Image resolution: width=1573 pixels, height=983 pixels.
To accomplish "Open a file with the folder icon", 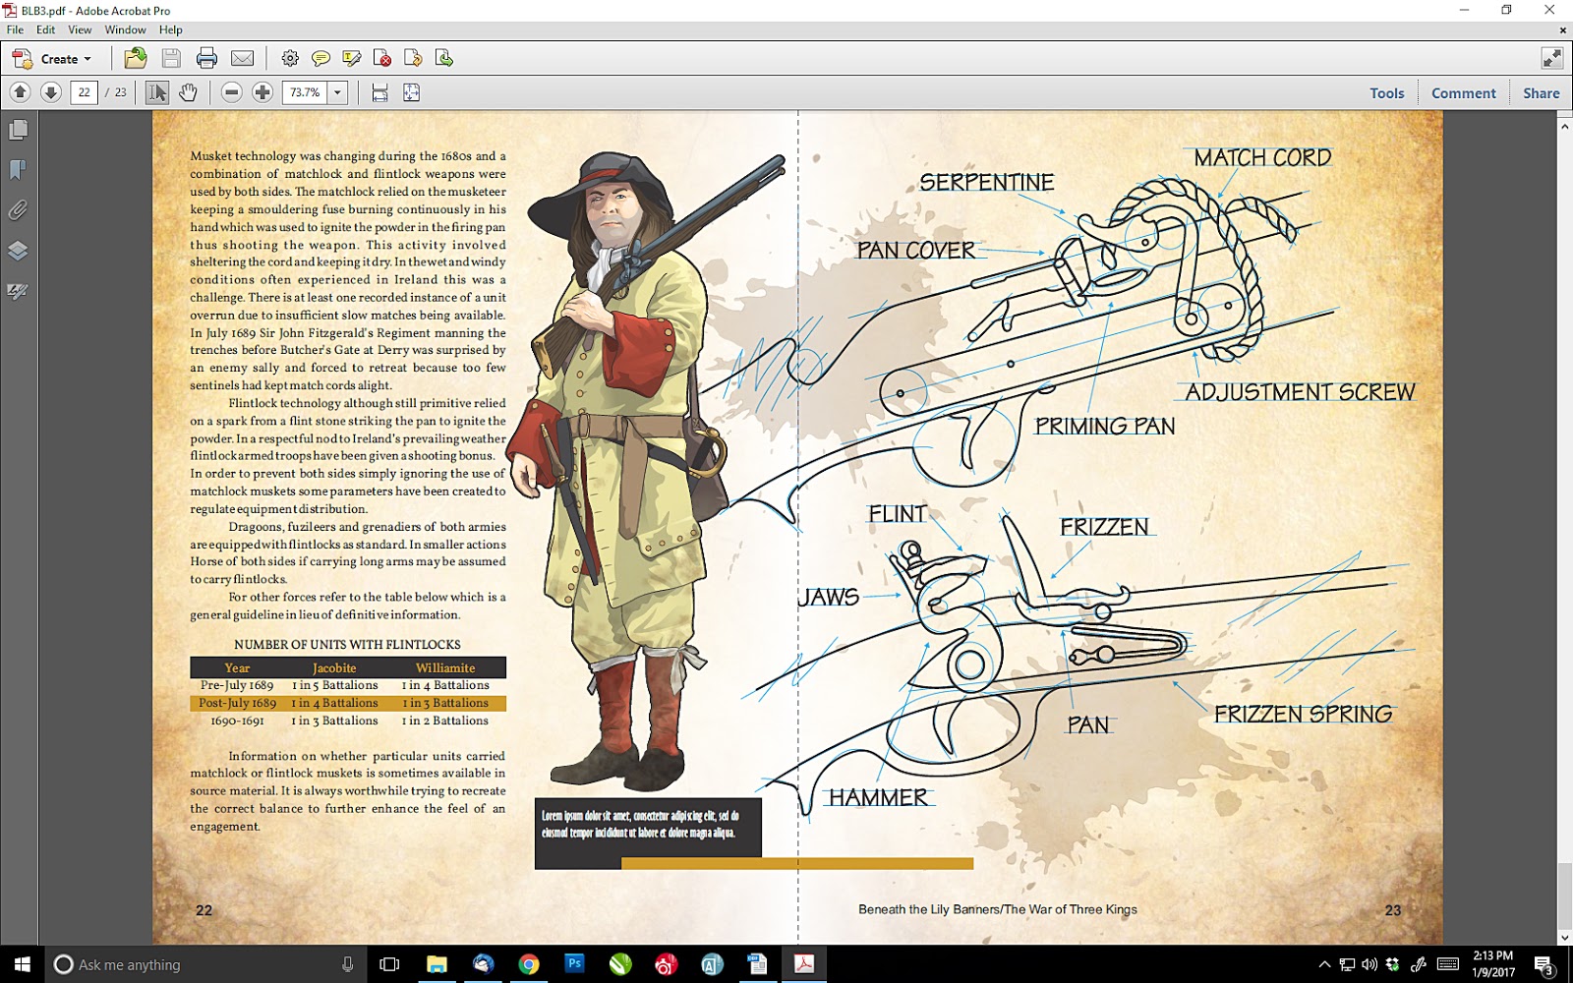I will coord(136,58).
